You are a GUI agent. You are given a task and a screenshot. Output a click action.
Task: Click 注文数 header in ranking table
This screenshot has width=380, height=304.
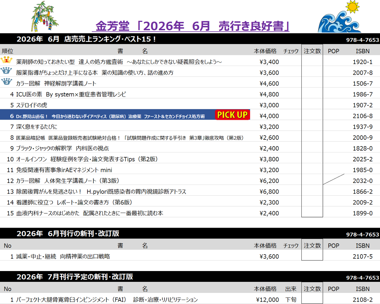[312, 51]
